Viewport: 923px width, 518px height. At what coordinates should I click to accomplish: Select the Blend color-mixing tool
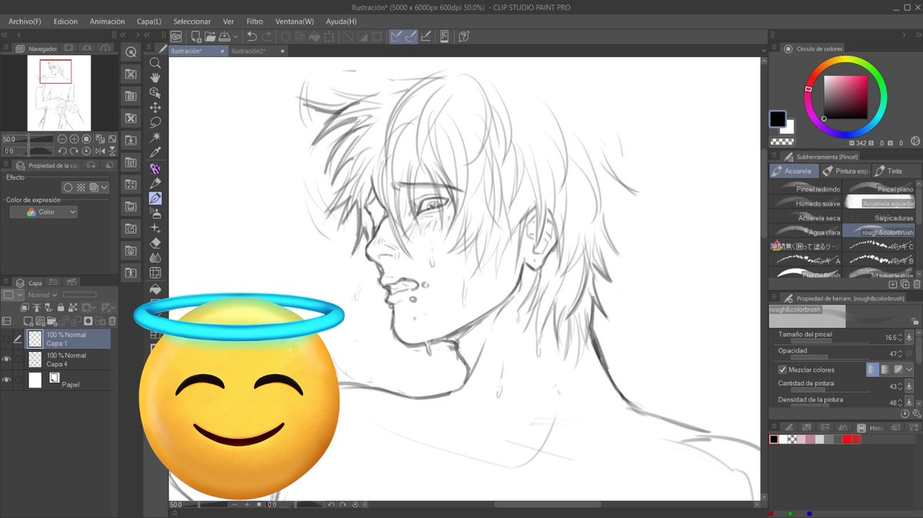tap(155, 258)
